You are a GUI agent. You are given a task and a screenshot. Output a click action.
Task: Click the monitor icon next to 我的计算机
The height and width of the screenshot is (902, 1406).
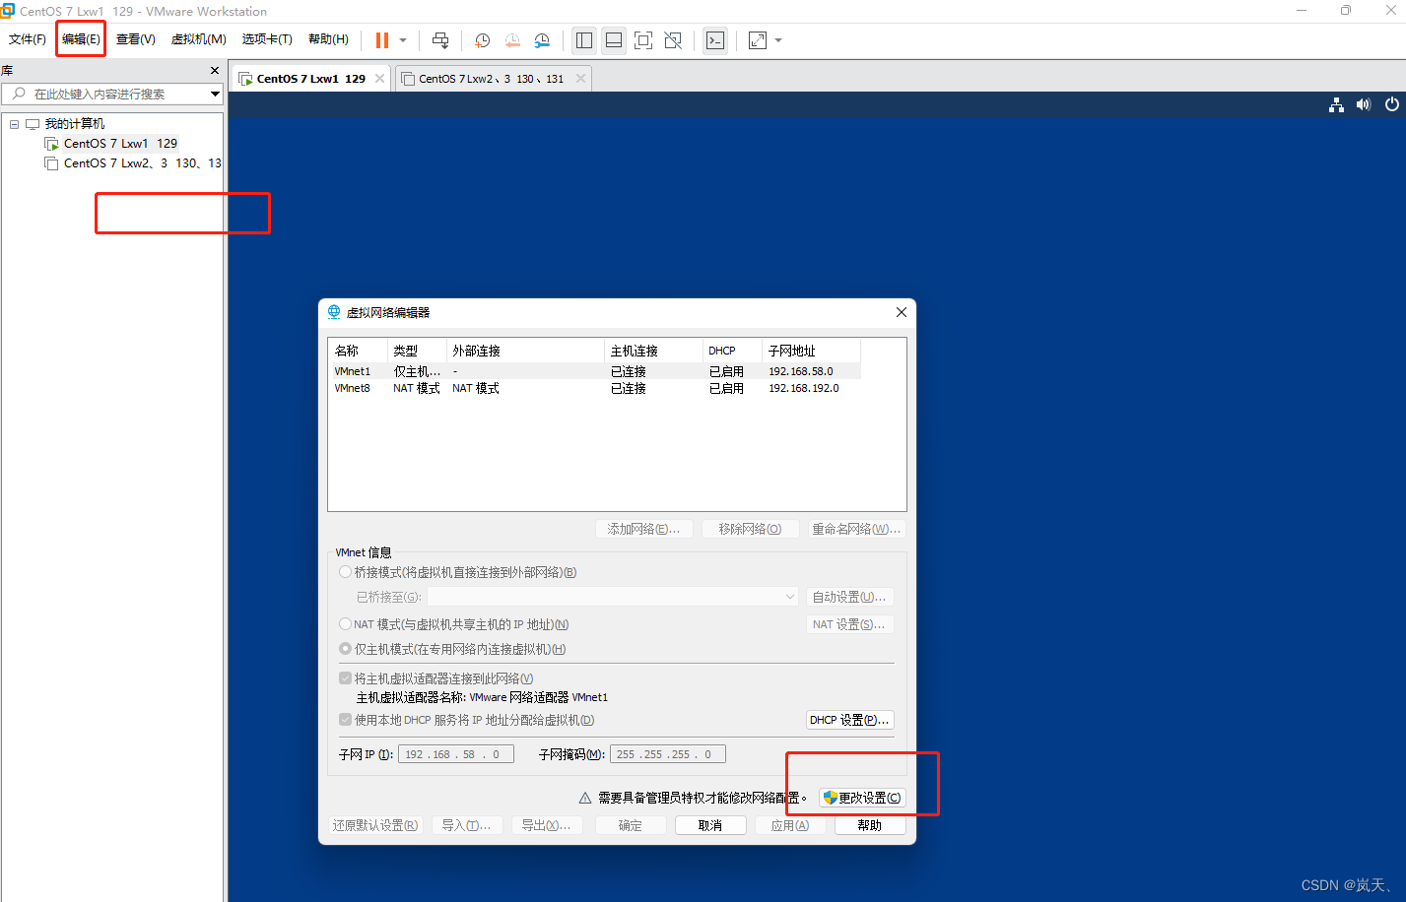click(33, 124)
